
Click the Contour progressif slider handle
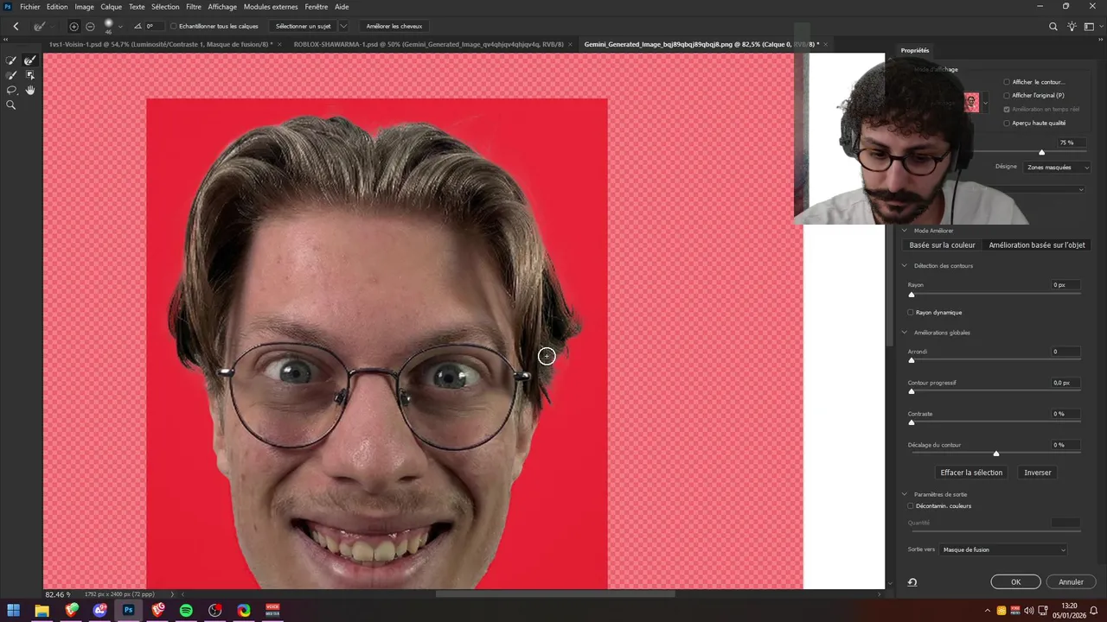click(912, 391)
